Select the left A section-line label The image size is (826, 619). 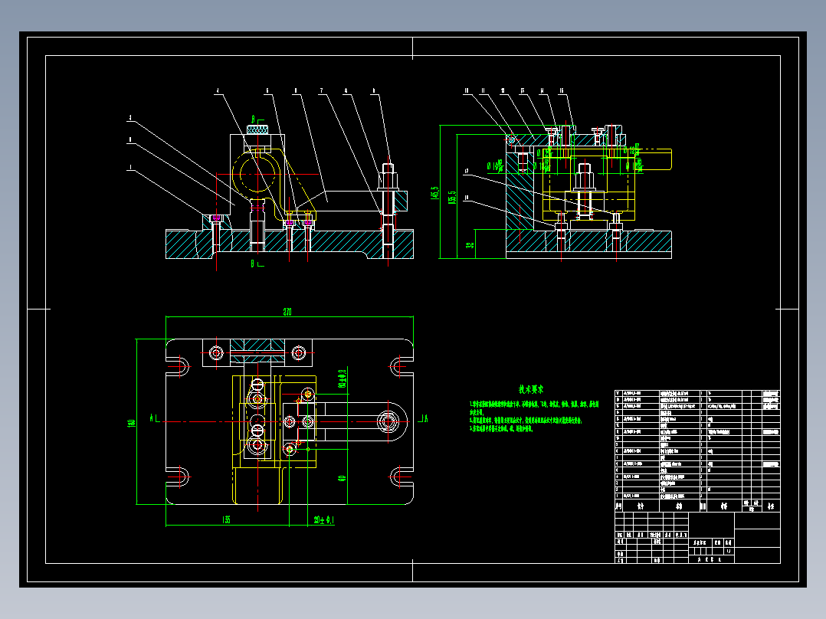[152, 418]
